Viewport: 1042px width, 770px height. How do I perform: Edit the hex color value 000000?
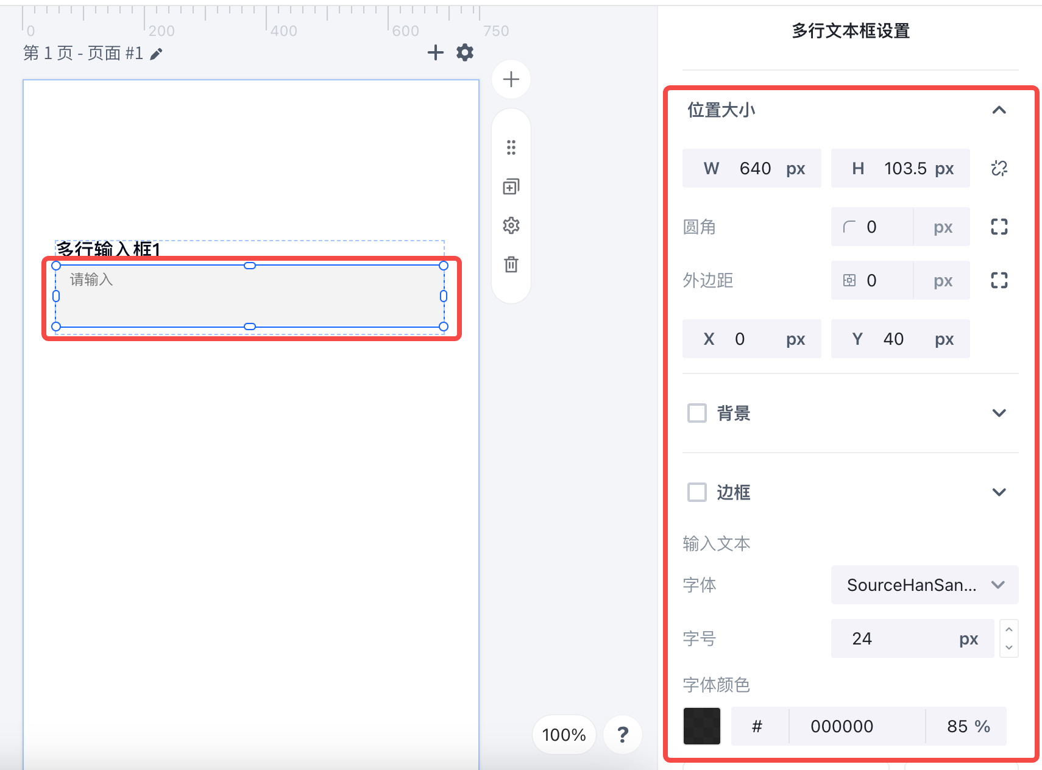point(857,726)
